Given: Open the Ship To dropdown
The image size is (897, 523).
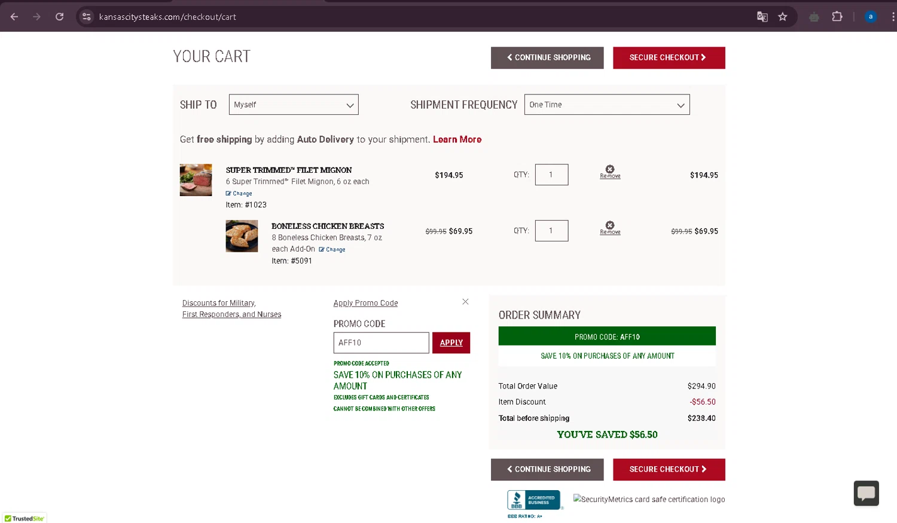Looking at the screenshot, I should (294, 105).
